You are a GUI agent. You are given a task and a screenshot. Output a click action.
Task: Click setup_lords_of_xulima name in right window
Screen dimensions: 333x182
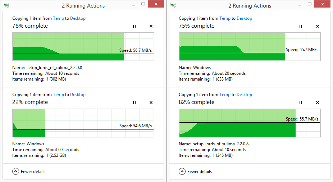[x=221, y=144]
